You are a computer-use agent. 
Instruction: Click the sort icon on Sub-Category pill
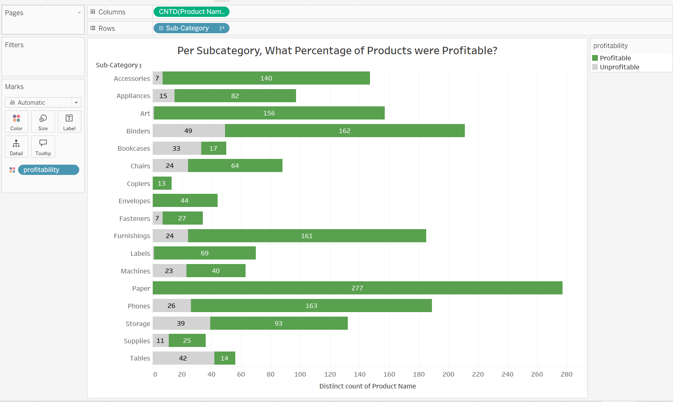(x=222, y=28)
